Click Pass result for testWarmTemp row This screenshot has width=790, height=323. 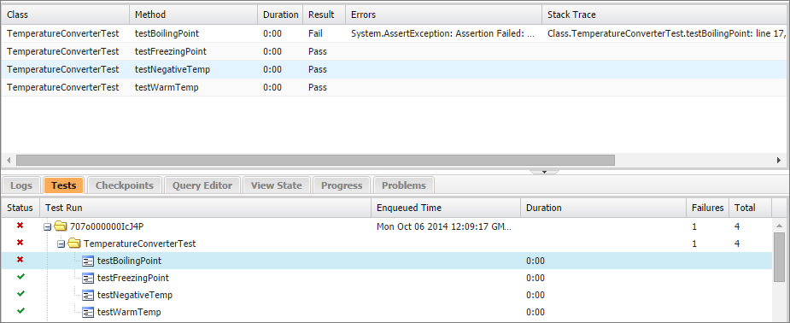pos(318,87)
